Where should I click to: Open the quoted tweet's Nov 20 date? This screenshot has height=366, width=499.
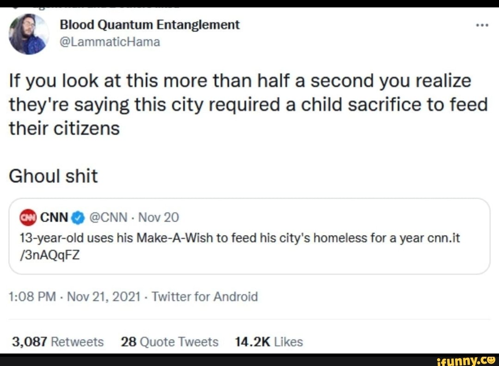158,217
